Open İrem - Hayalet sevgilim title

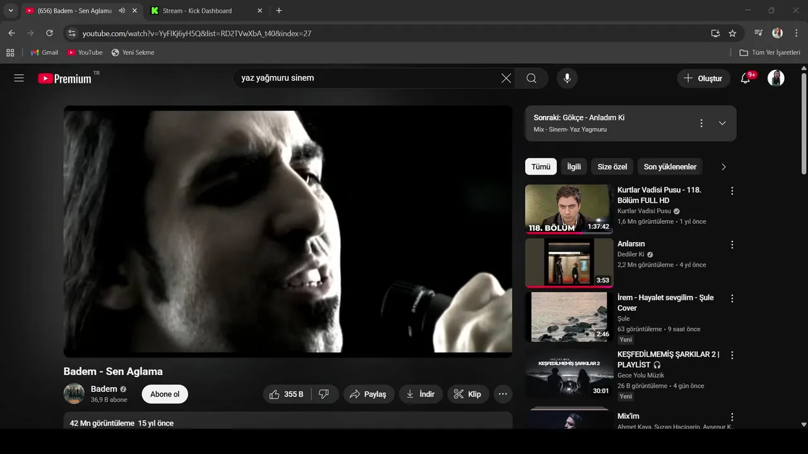click(x=665, y=303)
